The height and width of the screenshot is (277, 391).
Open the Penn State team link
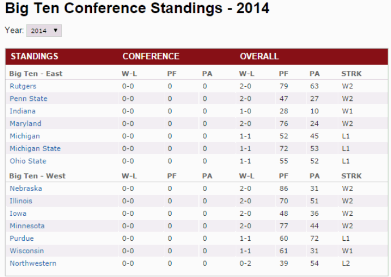(28, 99)
